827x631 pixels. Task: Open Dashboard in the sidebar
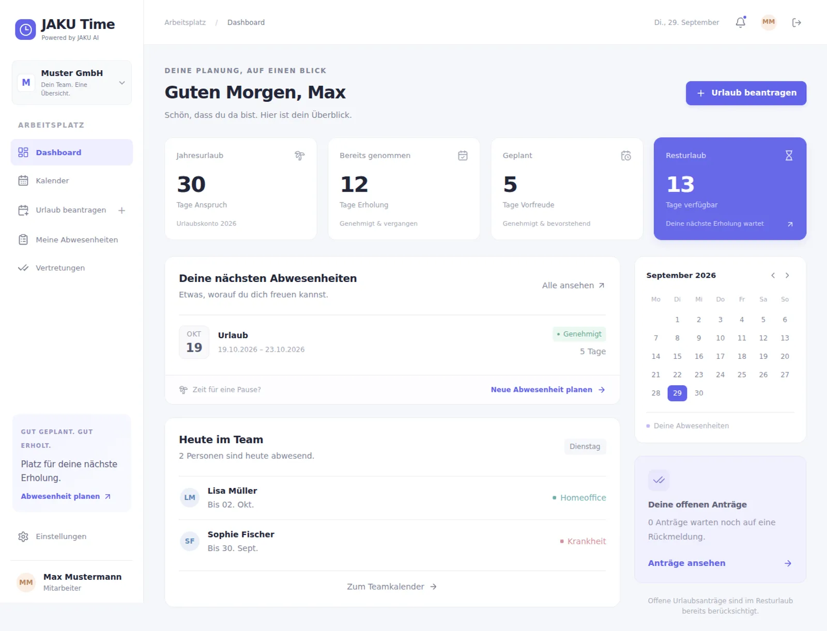coord(72,152)
